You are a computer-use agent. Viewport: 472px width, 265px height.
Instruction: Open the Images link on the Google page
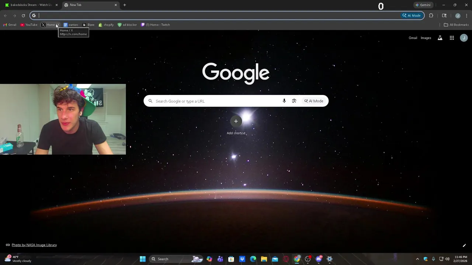point(426,38)
